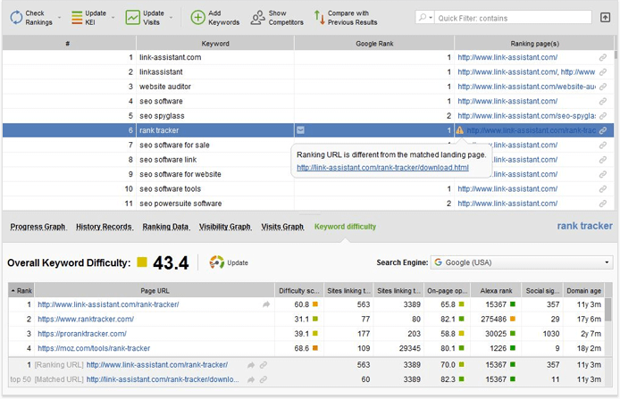Click the link icon in link-assistant.com row
The image size is (620, 399).
(603, 58)
